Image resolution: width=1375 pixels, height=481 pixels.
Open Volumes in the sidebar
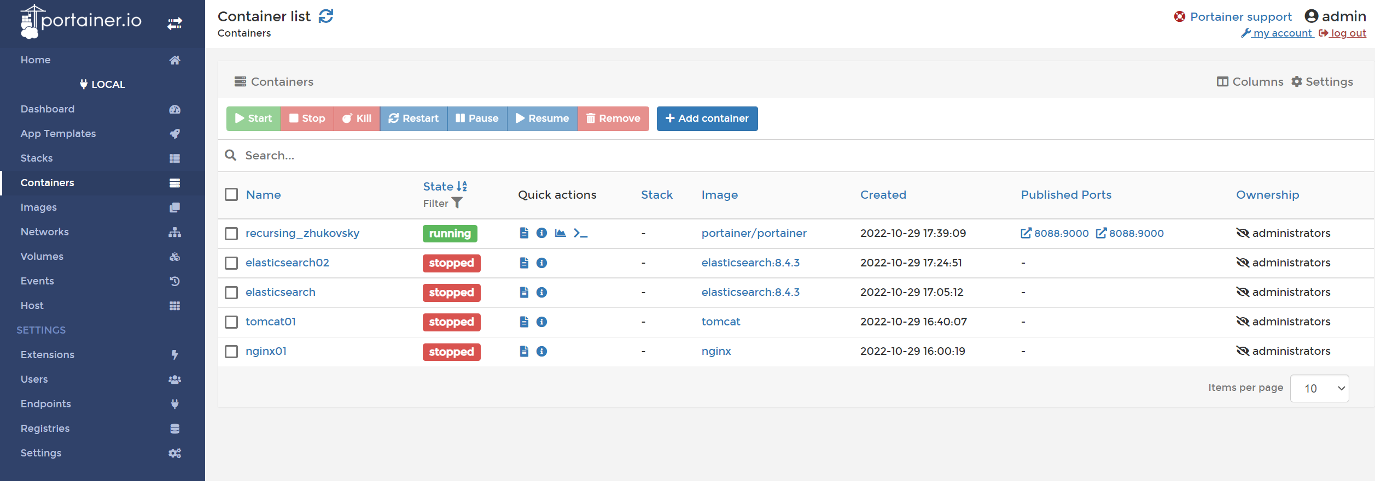(x=102, y=257)
